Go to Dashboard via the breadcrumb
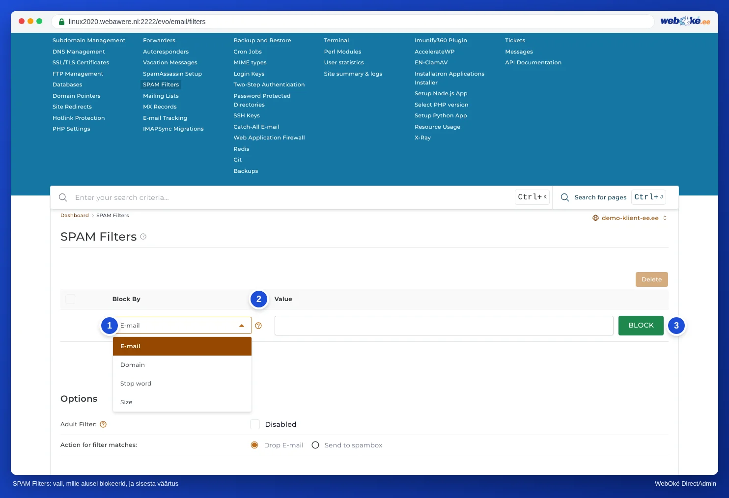This screenshot has width=729, height=498. tap(75, 216)
